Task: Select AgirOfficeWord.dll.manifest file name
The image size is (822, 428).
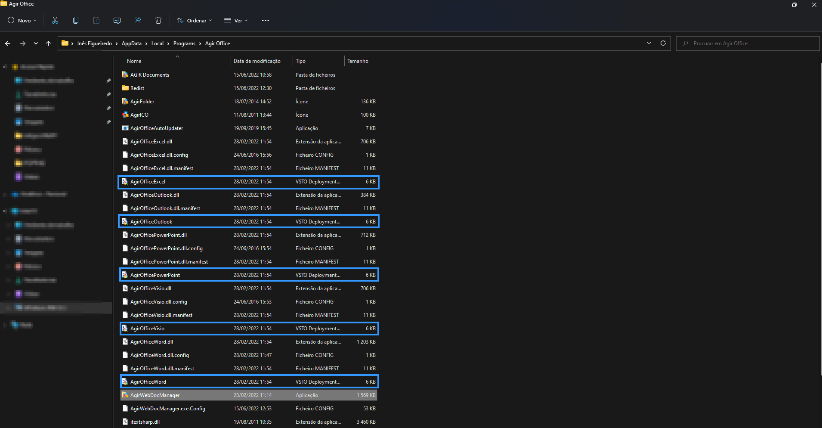Action: point(162,368)
